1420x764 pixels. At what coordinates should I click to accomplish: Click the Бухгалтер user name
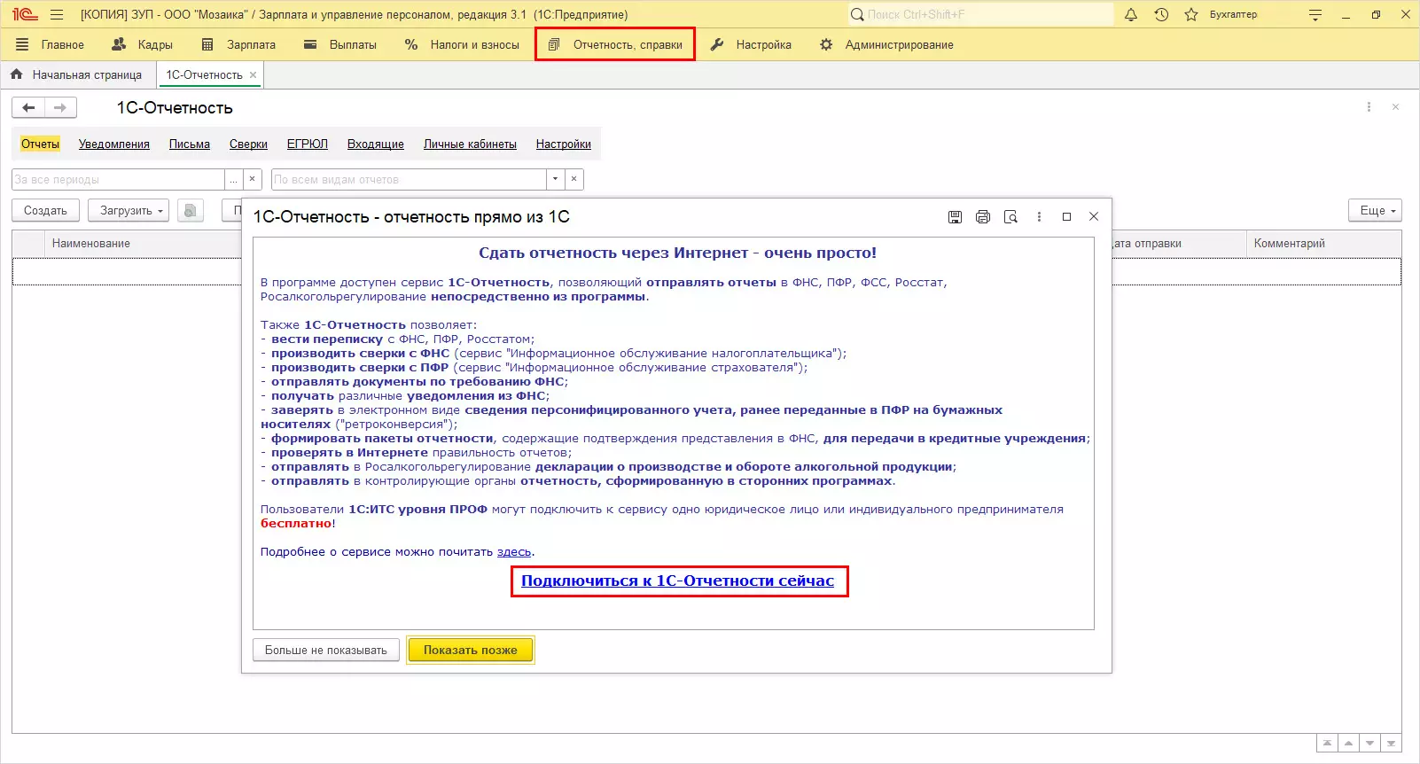point(1233,14)
